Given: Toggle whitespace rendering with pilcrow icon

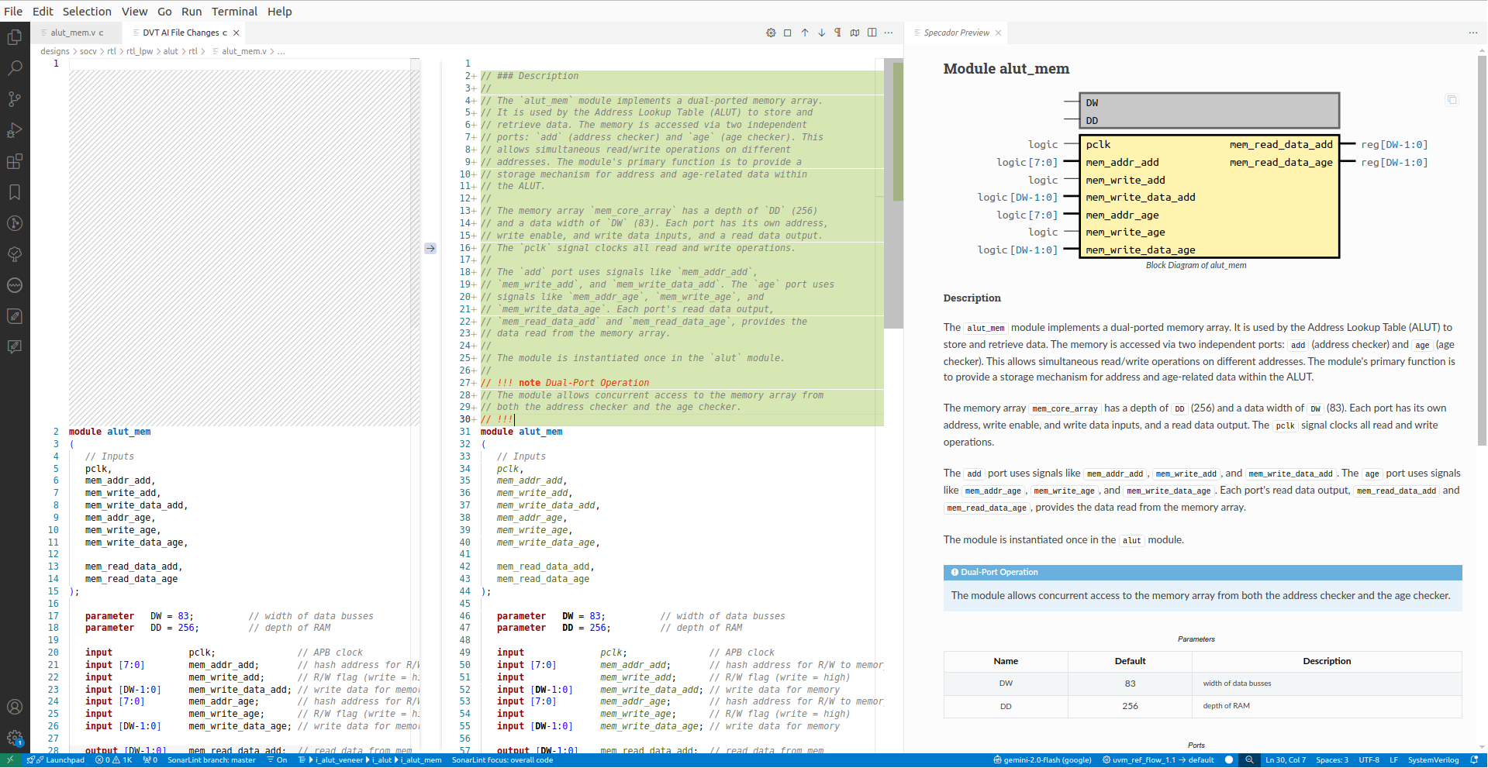Looking at the screenshot, I should pyautogui.click(x=837, y=33).
